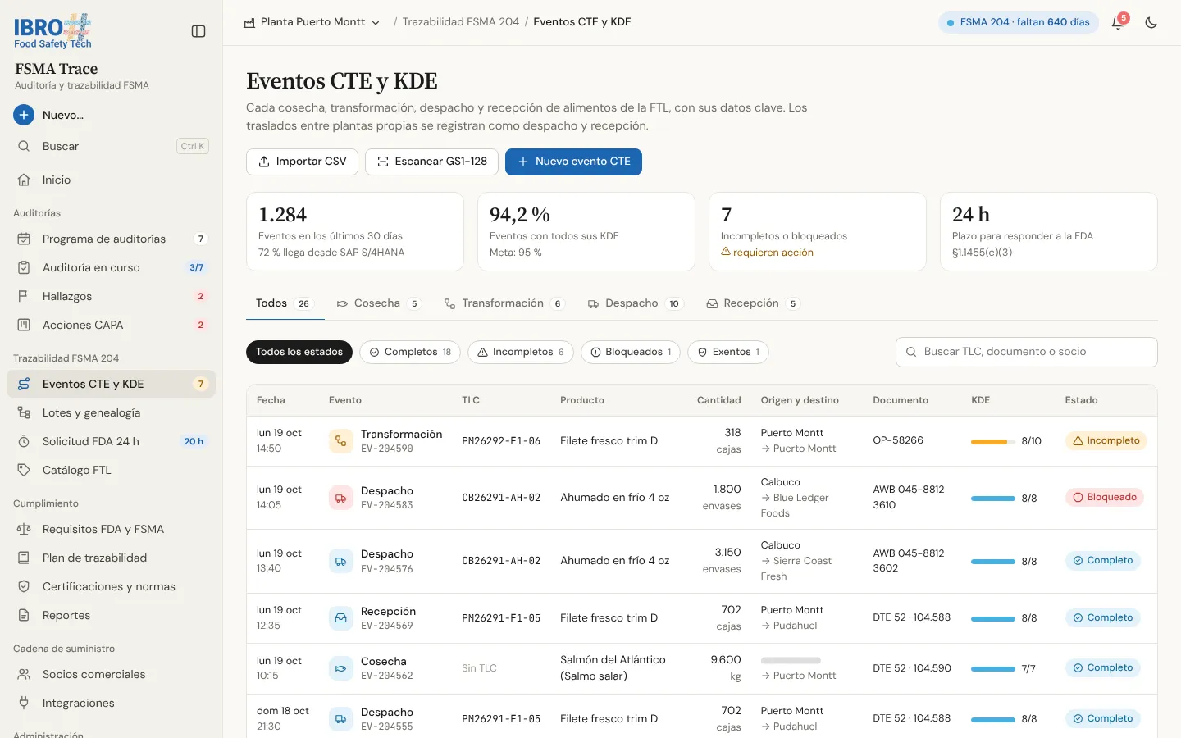
Task: Click the blue Nuevo plus icon
Action: pos(24,115)
